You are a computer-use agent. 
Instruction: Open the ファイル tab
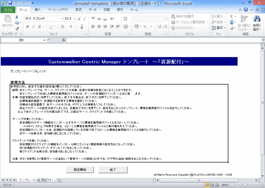click(x=8, y=10)
